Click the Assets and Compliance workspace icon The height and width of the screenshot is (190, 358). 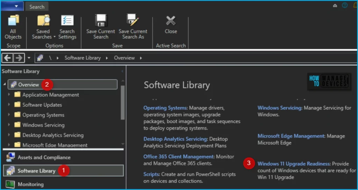pos(10,157)
